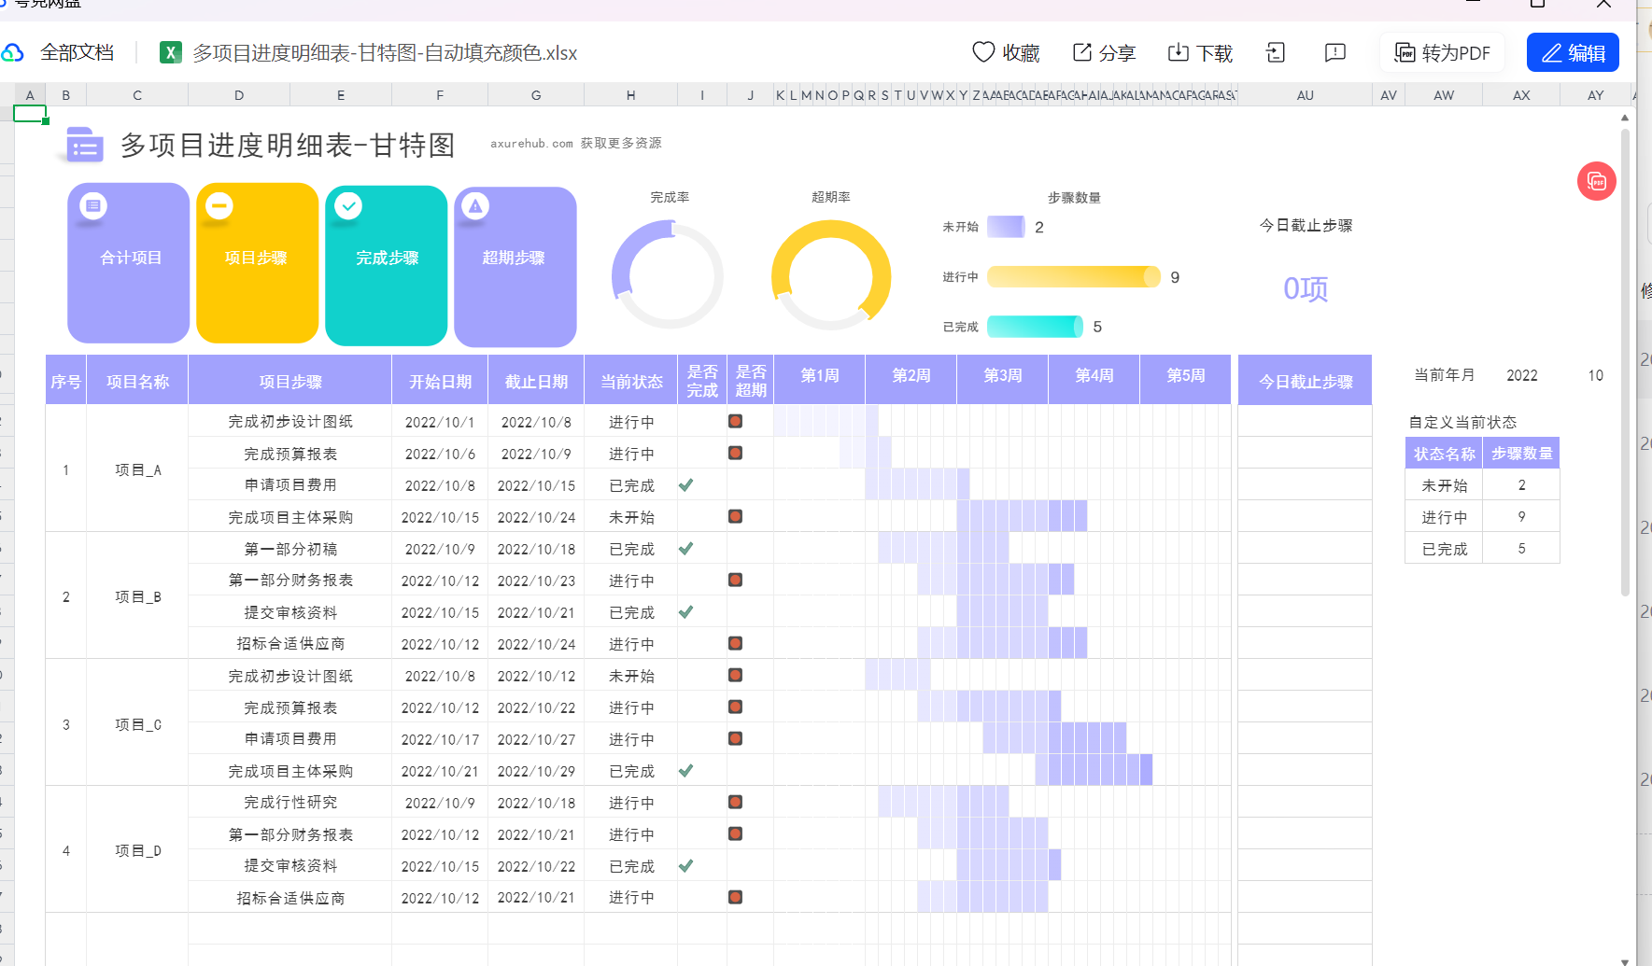1652x966 pixels.
Task: Select column header H
Action: (631, 95)
